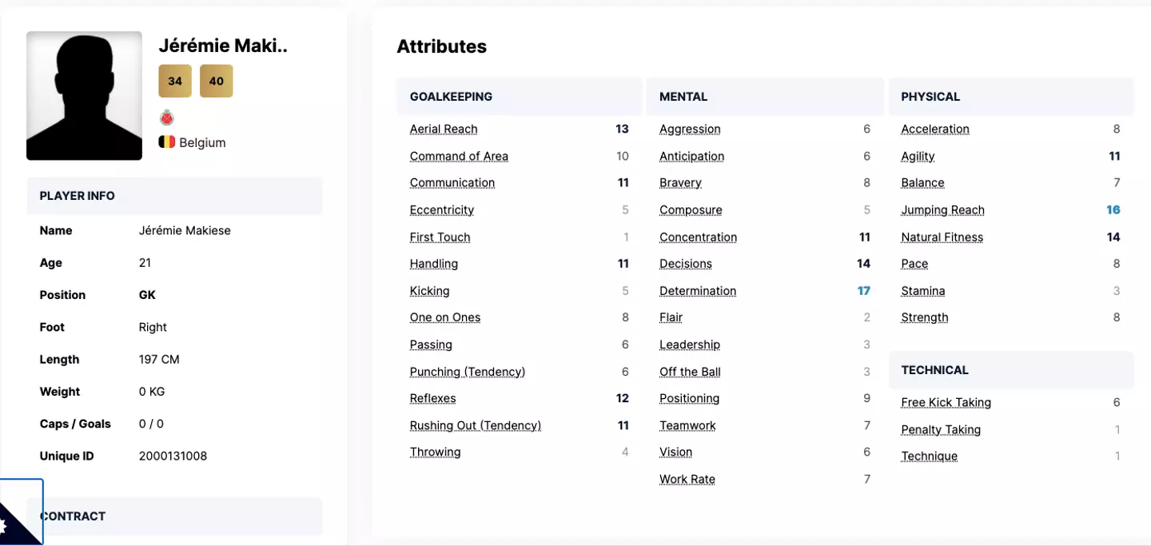Click the Natural Fitness attribute link
The height and width of the screenshot is (546, 1151).
coord(942,237)
